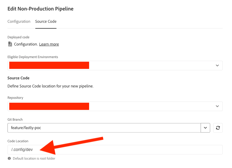
Task: Click the redacted Eligible Deployment Environments value
Action: 49,65
